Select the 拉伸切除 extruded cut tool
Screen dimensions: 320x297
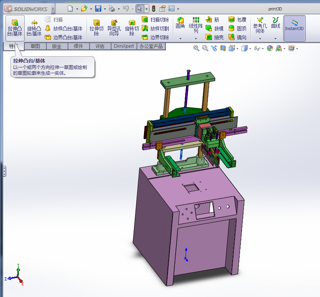(97, 28)
